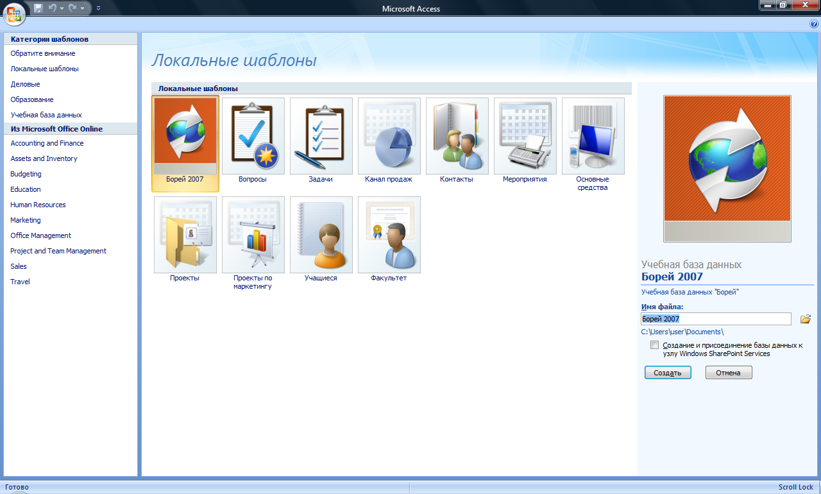The width and height of the screenshot is (821, 494).
Task: Click the Создать button
Action: [x=668, y=373]
